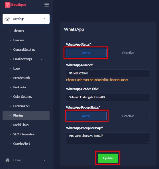159x169 pixels.
Task: Open SEO Information settings
Action: point(24,134)
